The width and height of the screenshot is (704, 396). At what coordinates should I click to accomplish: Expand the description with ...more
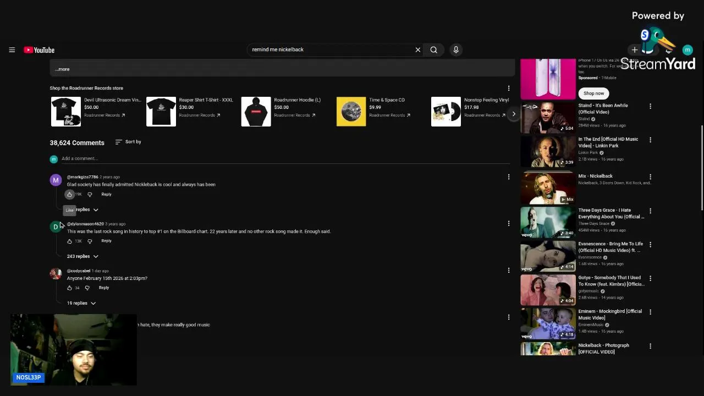[62, 69]
